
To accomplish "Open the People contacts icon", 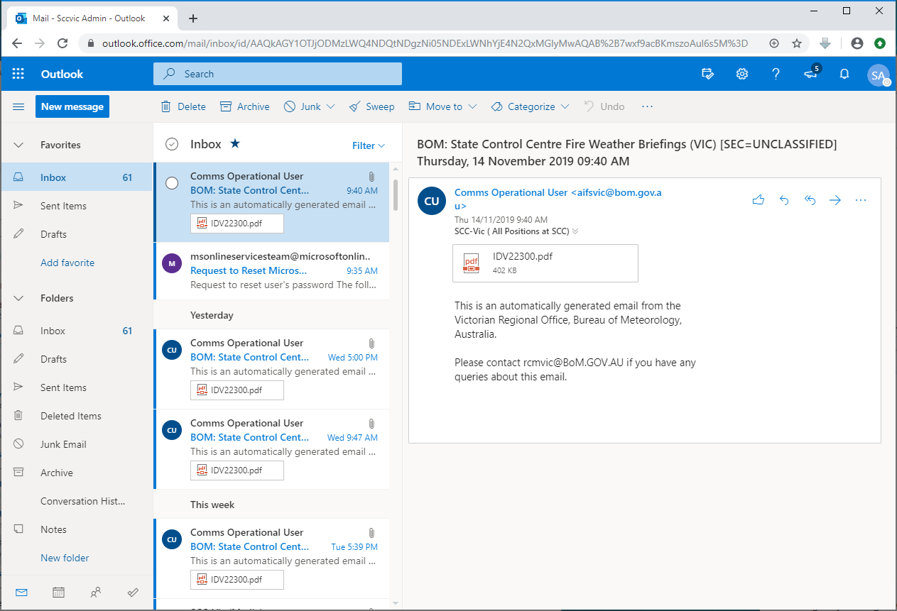I will [x=96, y=592].
